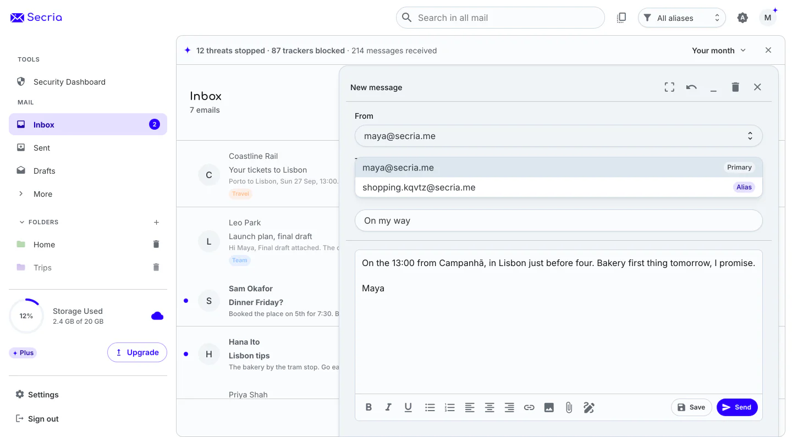Viewport: 792px width, 437px height.
Task: Send the message
Action: [737, 407]
